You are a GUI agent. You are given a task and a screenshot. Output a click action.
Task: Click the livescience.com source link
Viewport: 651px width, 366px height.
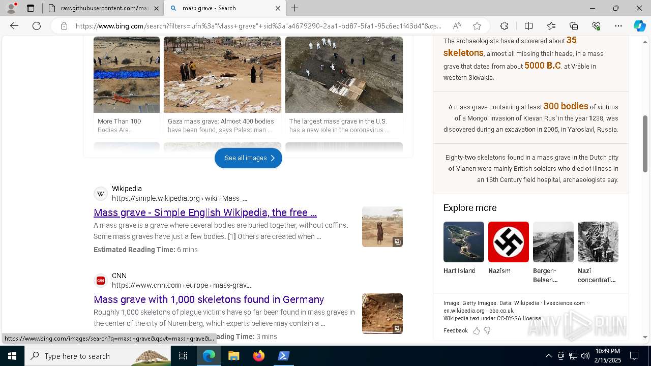(x=564, y=303)
